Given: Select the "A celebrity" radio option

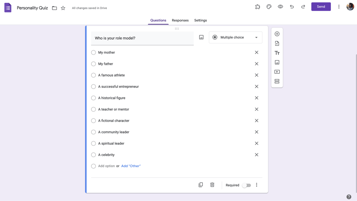Looking at the screenshot, I should point(94,155).
